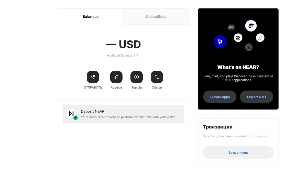The height and width of the screenshot is (174, 307).
Task: Click the Available Balance info icon
Action: pos(136,56)
